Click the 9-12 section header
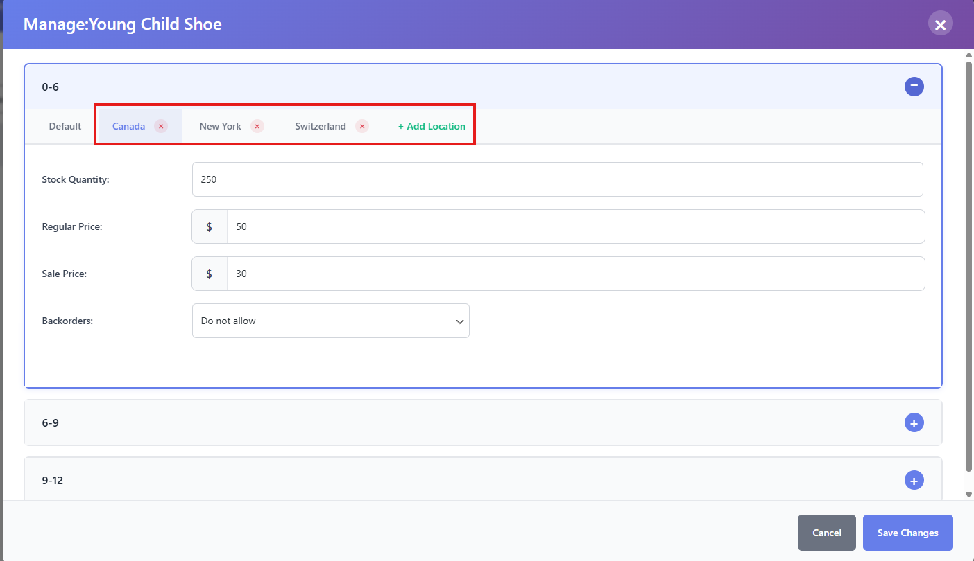Image resolution: width=974 pixels, height=561 pixels. (x=416, y=480)
